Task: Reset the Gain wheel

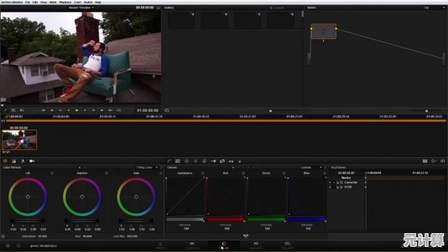Action: pyautogui.click(x=160, y=173)
